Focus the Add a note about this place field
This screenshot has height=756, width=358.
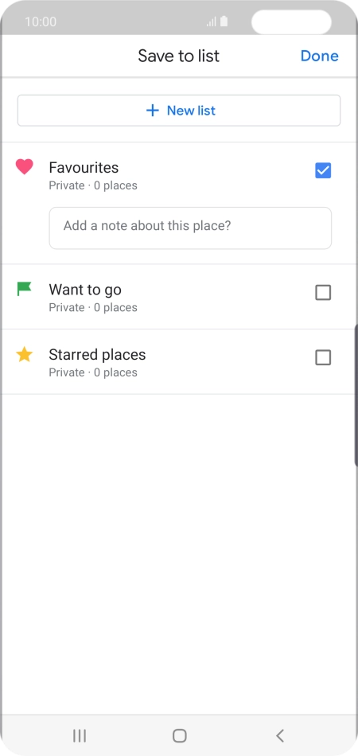[190, 228]
